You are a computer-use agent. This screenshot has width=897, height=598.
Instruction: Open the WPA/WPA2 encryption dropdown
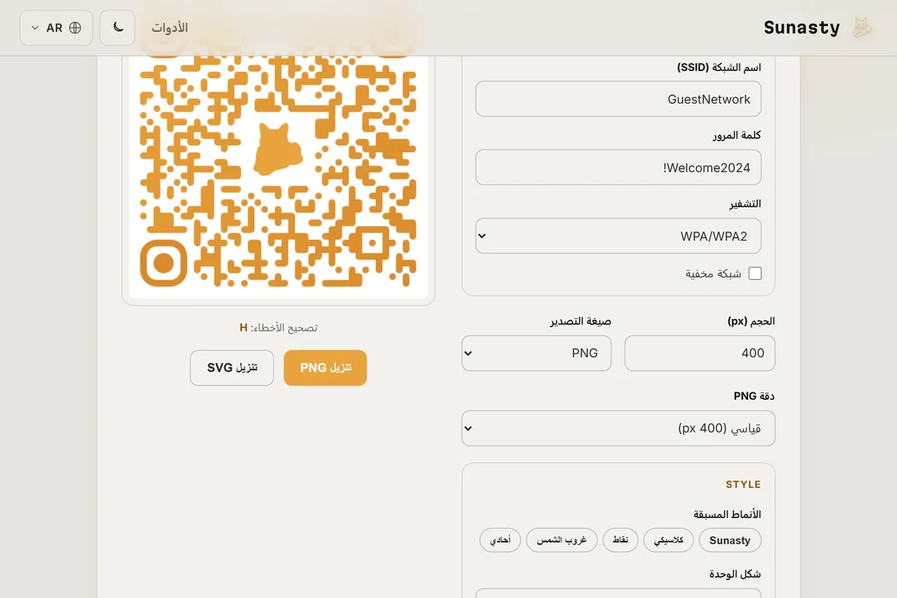(618, 236)
